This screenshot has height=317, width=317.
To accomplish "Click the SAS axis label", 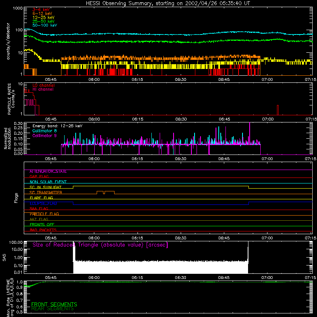I will coord(4,258).
